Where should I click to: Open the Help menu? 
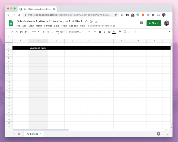[82, 26]
